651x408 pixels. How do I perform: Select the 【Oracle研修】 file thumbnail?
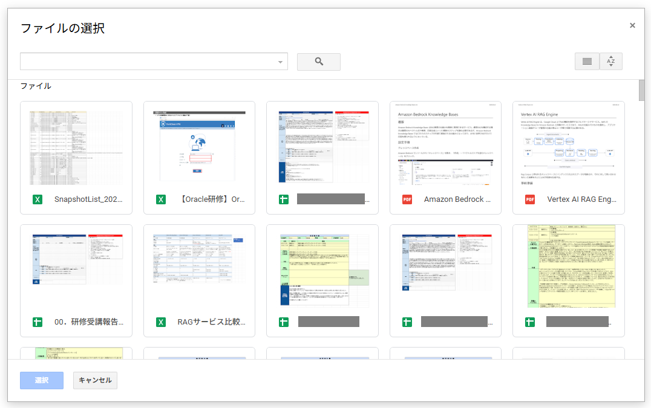[199, 147]
